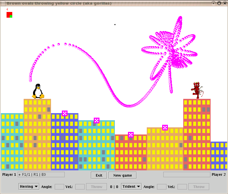Click magenta marker on the short red building
Image resolution: width=228 pixels, height=194 pixels.
click(x=131, y=135)
